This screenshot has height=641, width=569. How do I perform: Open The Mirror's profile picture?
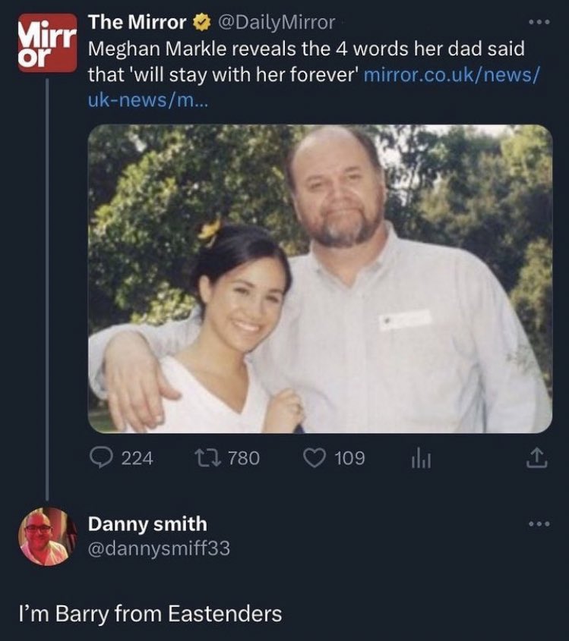48,43
